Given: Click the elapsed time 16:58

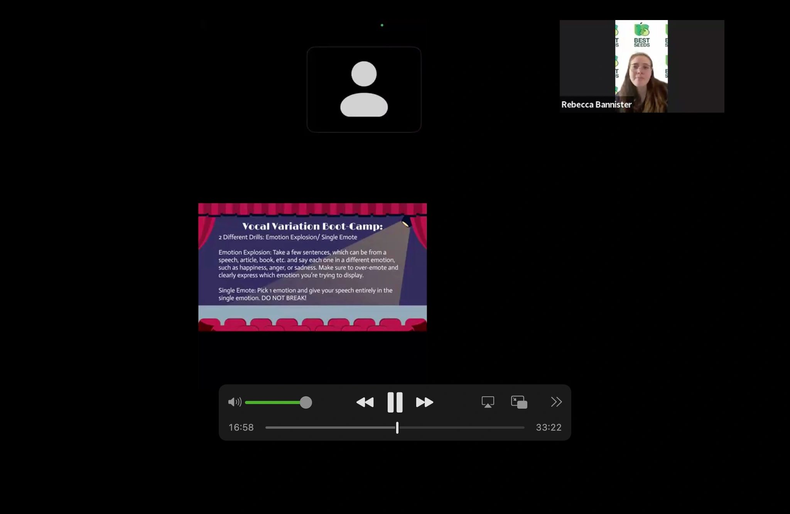Looking at the screenshot, I should (241, 427).
